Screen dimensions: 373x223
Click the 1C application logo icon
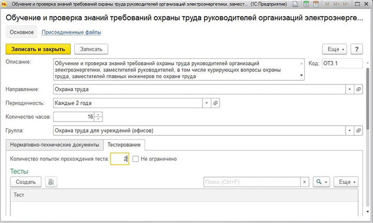(x=4, y=4)
